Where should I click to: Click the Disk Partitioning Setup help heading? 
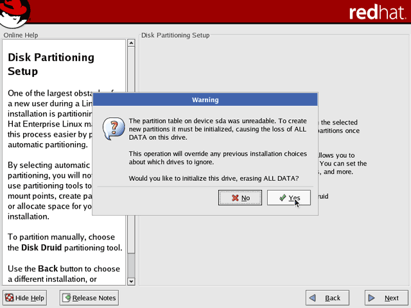coord(51,64)
